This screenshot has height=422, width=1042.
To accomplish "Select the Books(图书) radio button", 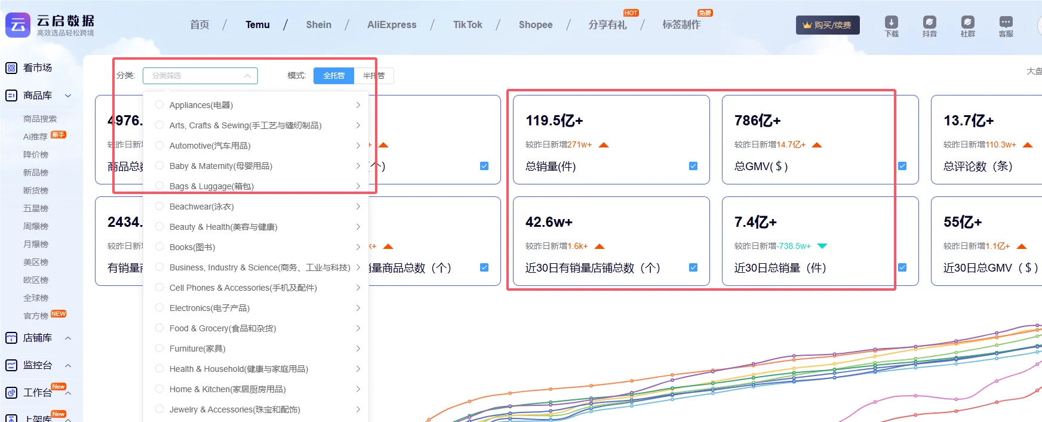I will [x=159, y=247].
